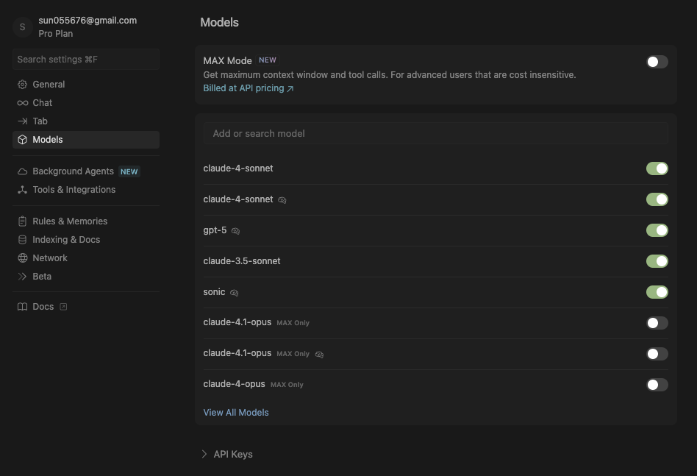Viewport: 697px width, 476px height.
Task: Click the Rules & Memories clipboard icon
Action: point(23,221)
